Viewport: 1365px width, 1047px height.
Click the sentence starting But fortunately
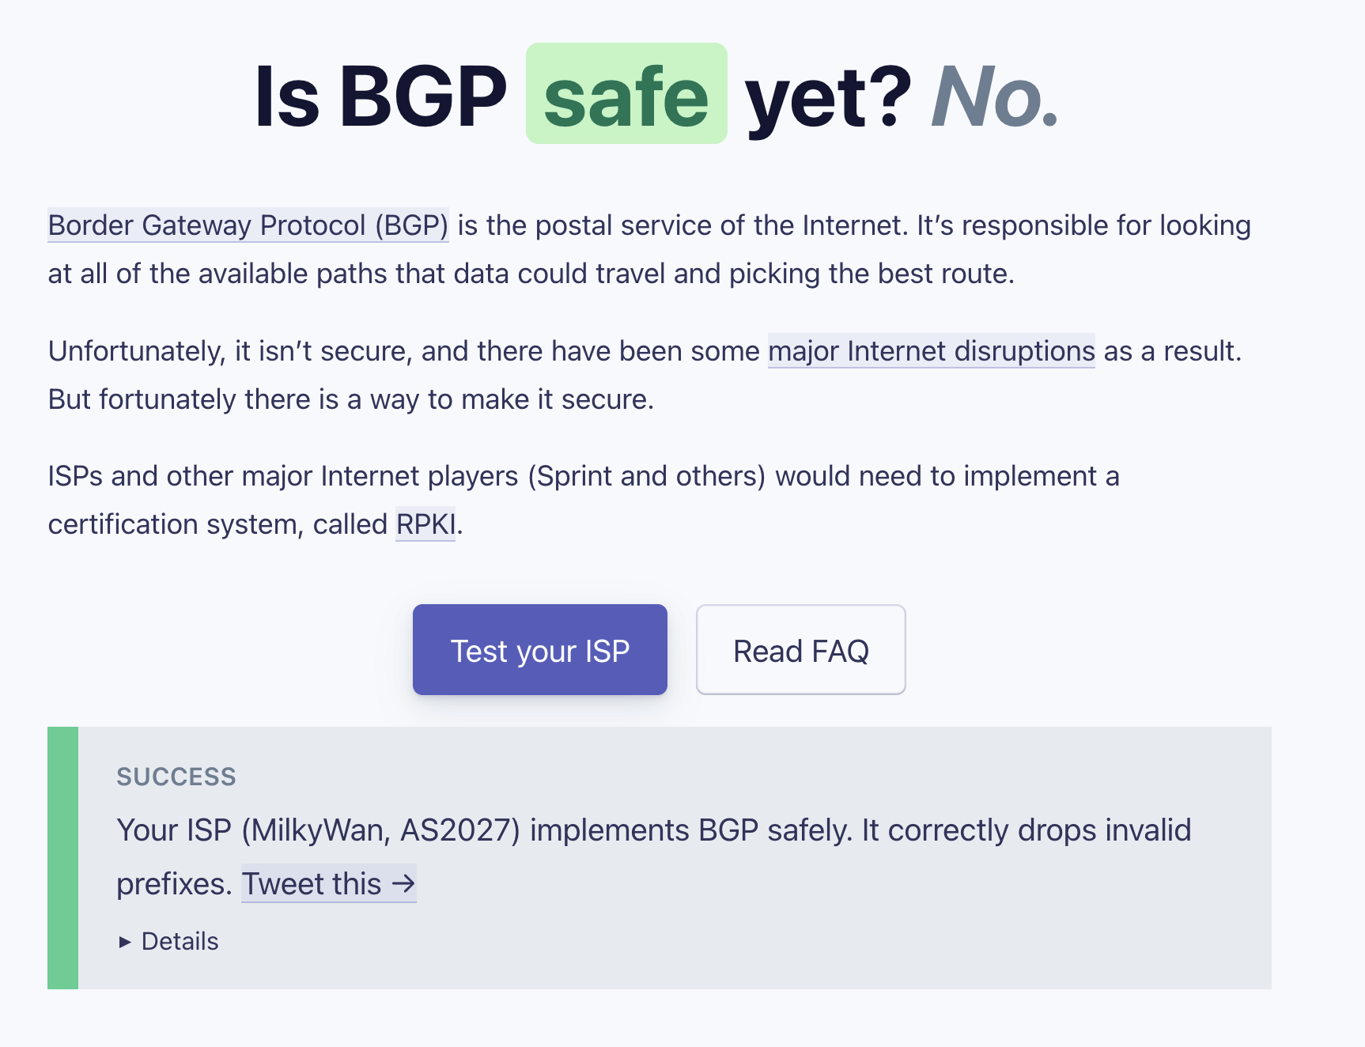pyautogui.click(x=350, y=399)
